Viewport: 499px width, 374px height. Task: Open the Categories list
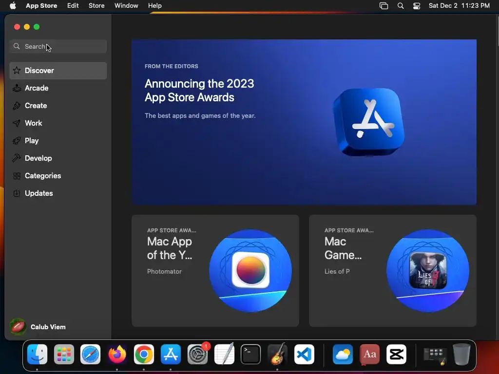pyautogui.click(x=58, y=175)
